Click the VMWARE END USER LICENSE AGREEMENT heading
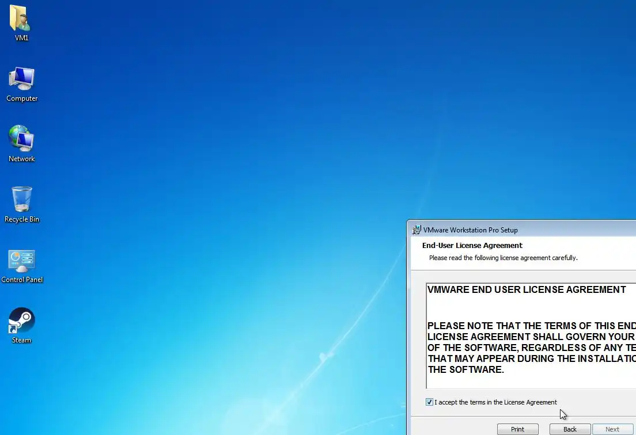 click(527, 289)
